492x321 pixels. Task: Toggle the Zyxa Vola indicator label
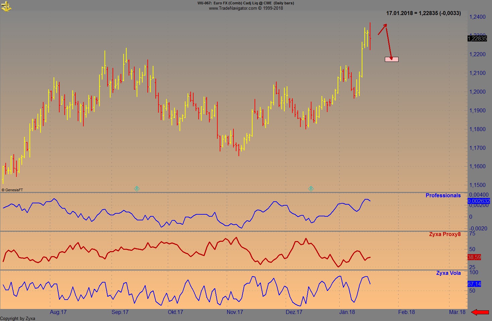click(x=448, y=273)
